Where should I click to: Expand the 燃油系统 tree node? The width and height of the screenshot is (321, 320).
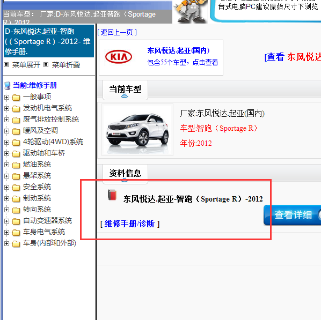pyautogui.click(x=6, y=165)
